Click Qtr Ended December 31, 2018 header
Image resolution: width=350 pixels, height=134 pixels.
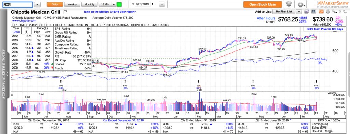click(123, 120)
